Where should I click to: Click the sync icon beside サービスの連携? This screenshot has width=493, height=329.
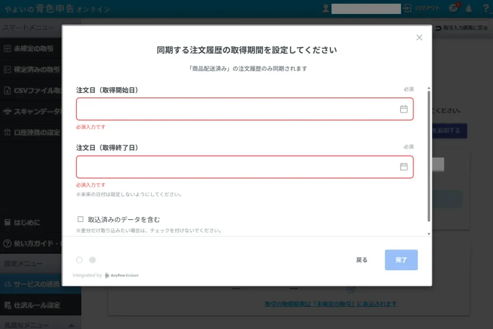tap(8, 284)
